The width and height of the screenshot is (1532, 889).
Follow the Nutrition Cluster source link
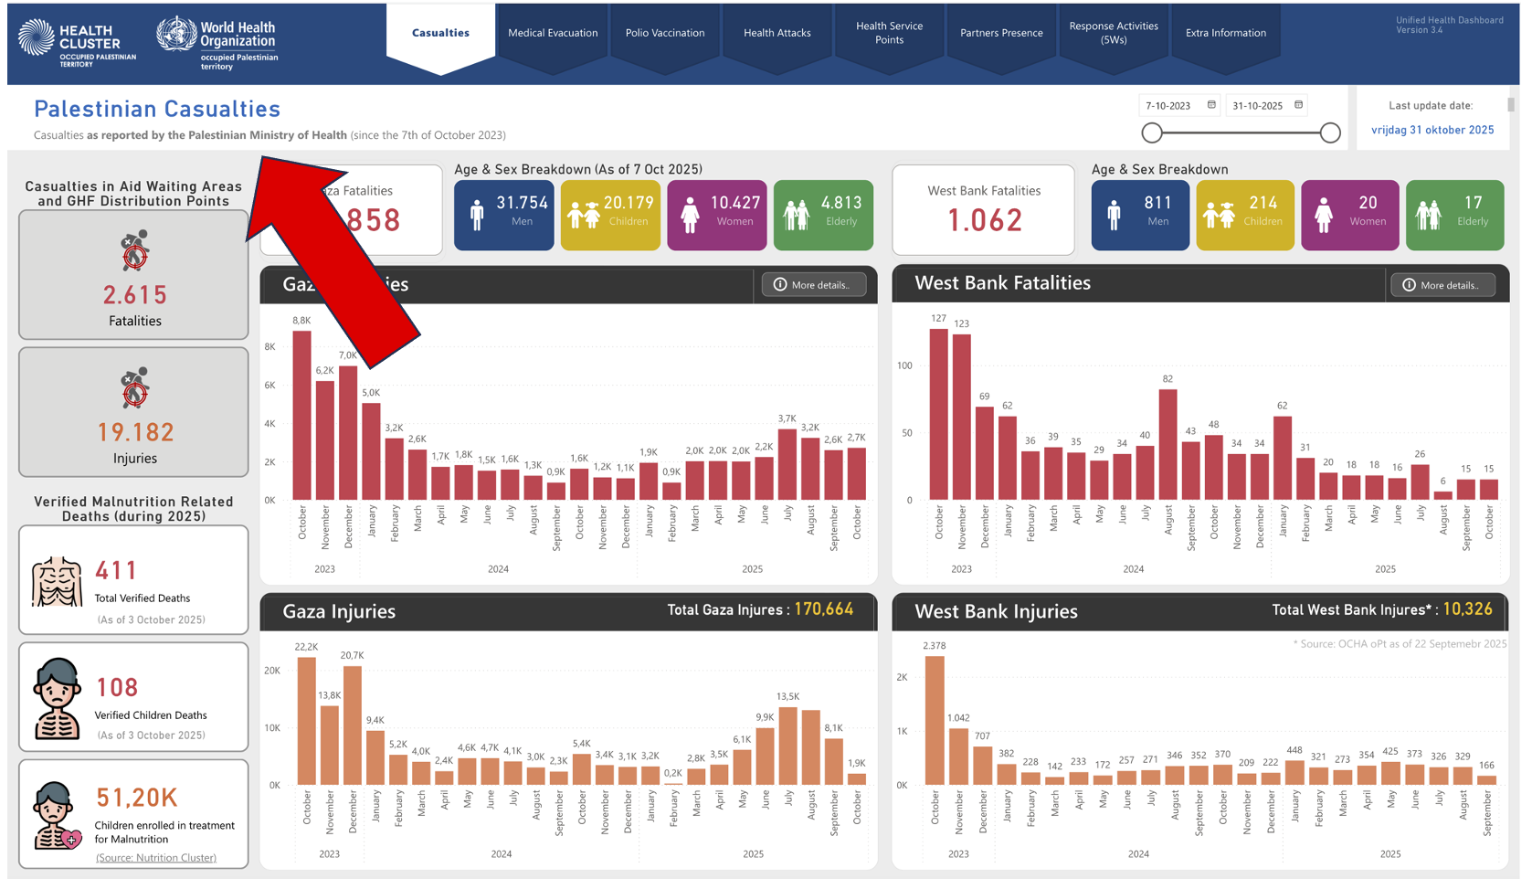(x=156, y=858)
